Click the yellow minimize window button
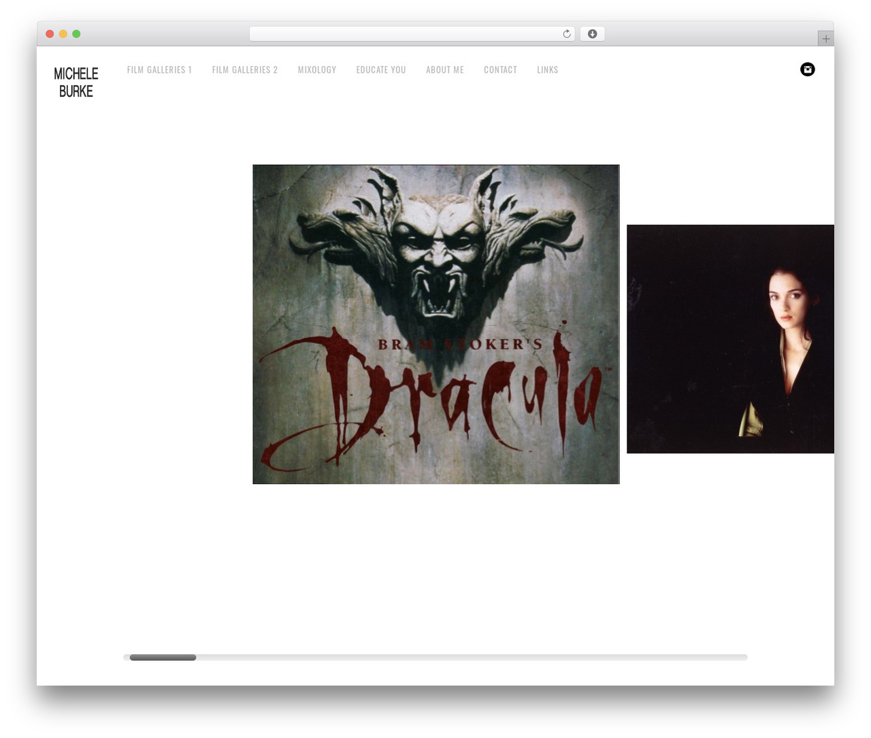This screenshot has height=738, width=871. 63,34
